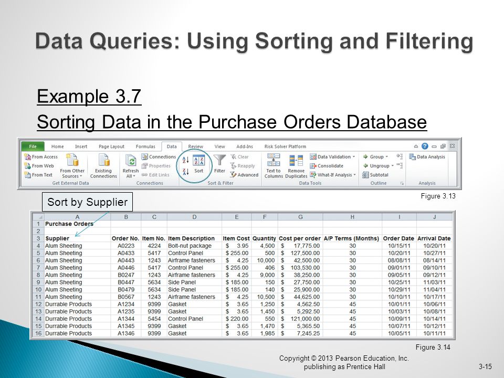Click the From Web icon
Screen dimensions: 504x378
[x=39, y=166]
